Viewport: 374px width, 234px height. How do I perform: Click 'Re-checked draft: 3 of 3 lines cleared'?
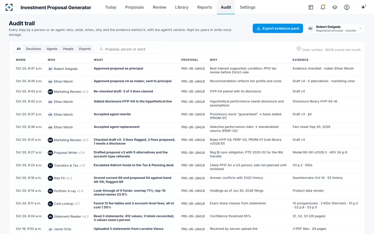123,91
